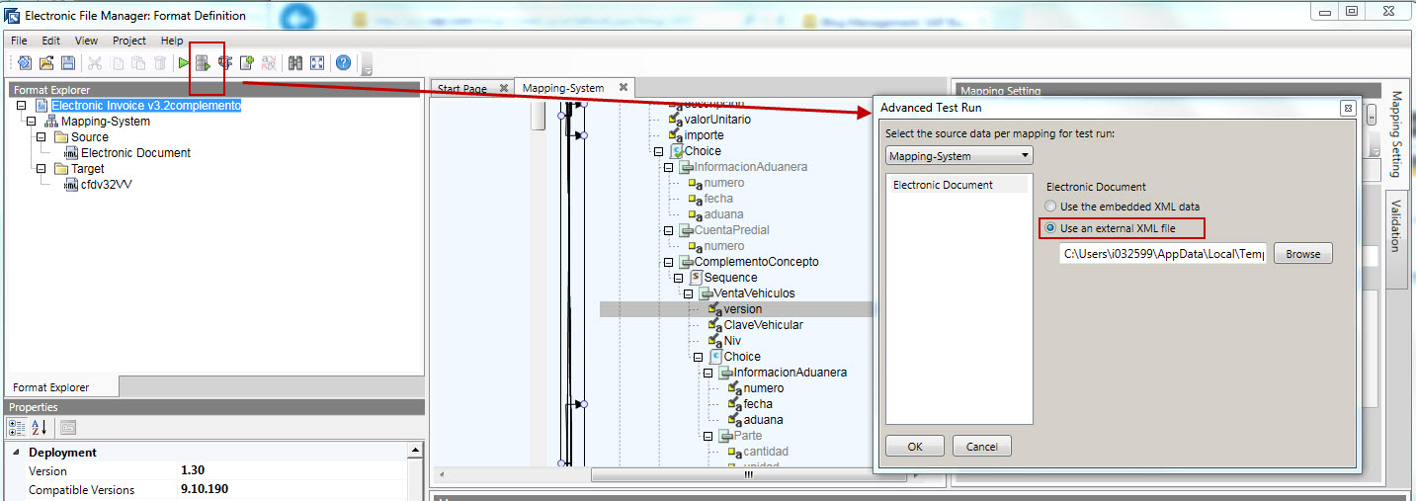
Task: Open the Mapping-System dropdown in the dialog
Action: (958, 156)
